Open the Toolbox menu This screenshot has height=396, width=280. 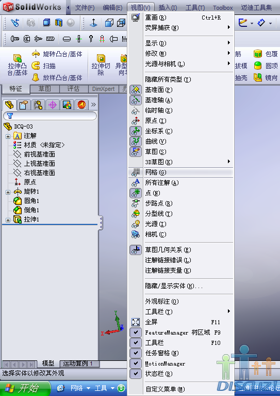pos(223,8)
